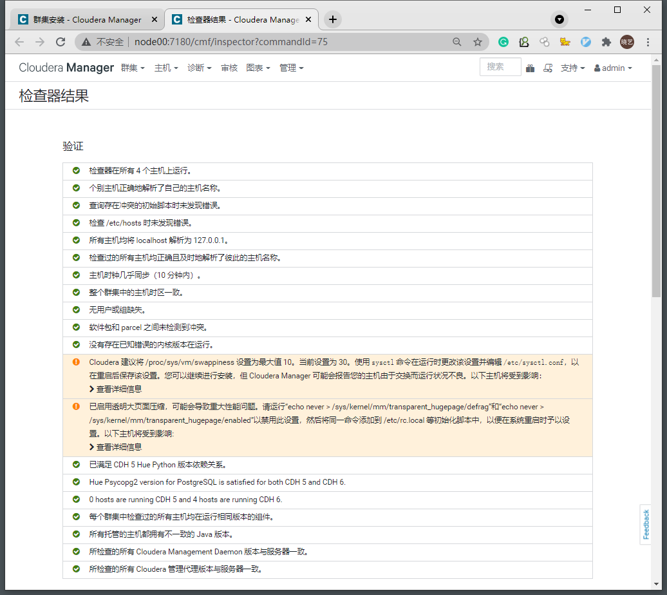
Task: Open the 图表 dropdown menu
Action: 258,68
